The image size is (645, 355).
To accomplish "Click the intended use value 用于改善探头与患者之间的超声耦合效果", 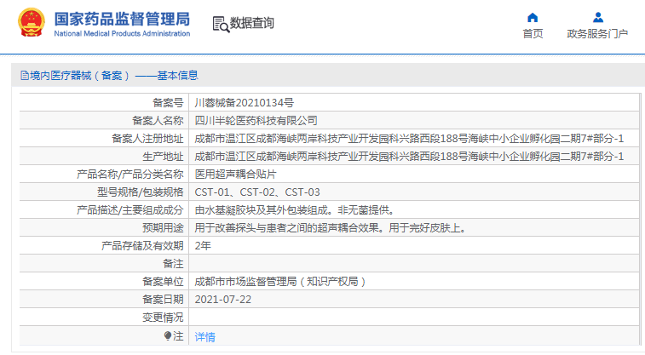I will coord(286,227).
